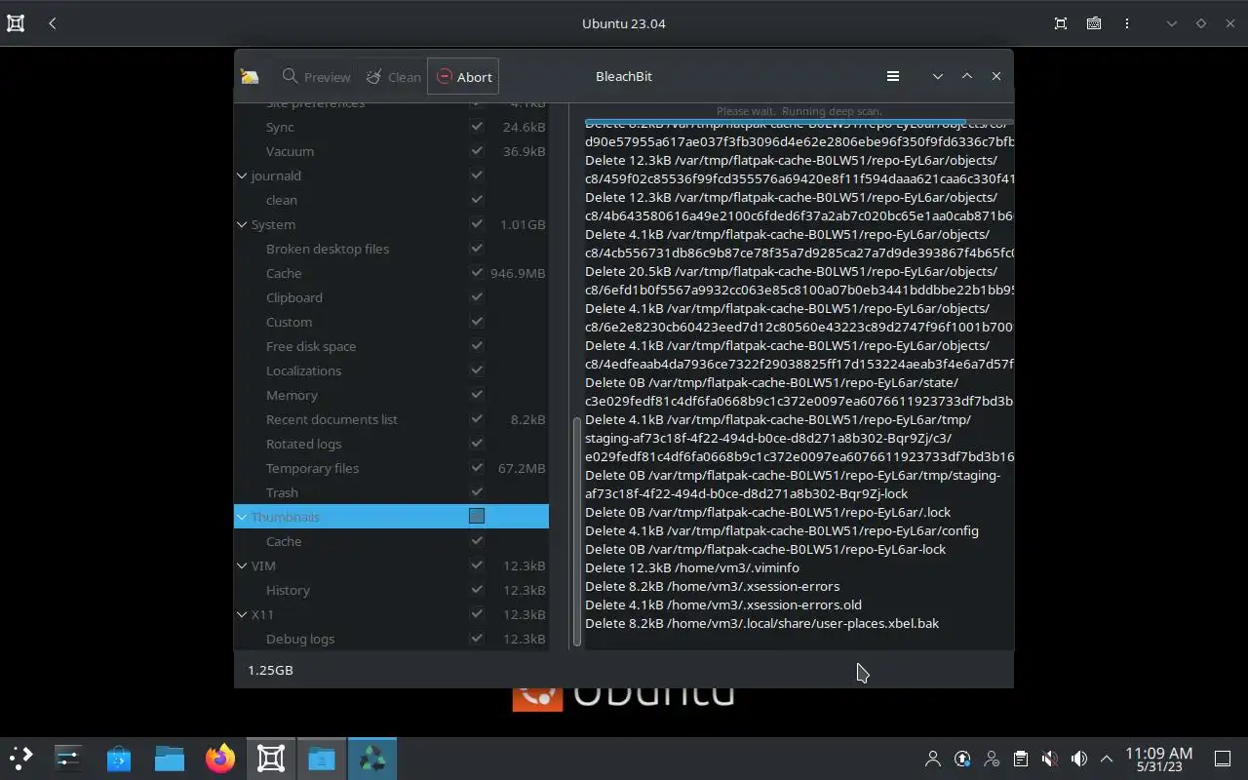Open System Settings from the taskbar

(x=68, y=759)
